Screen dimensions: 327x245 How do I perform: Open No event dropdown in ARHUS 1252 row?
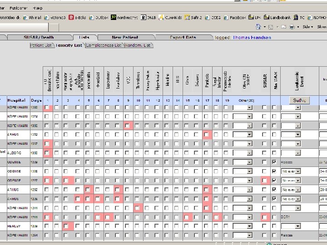(x=291, y=190)
